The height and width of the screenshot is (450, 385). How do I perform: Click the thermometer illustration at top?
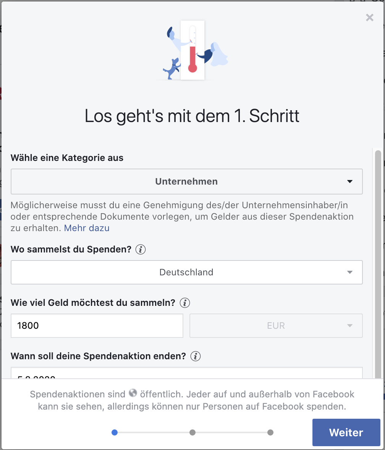tap(192, 50)
